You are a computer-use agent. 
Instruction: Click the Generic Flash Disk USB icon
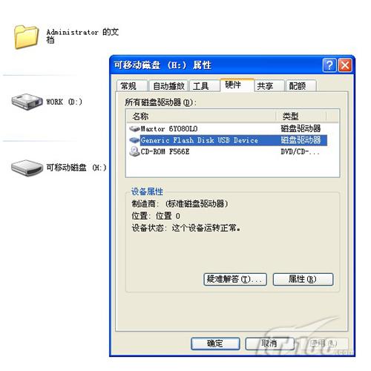pos(134,140)
